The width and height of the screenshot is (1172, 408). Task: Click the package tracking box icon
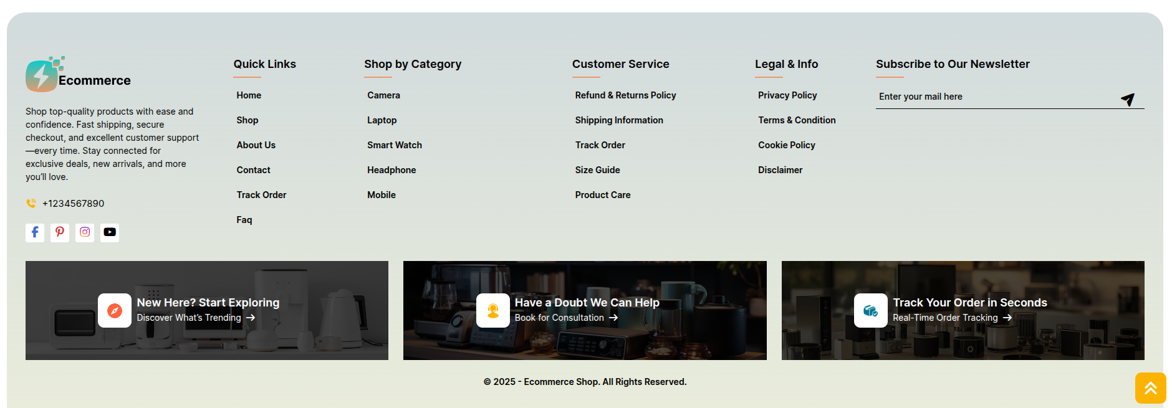tap(870, 310)
